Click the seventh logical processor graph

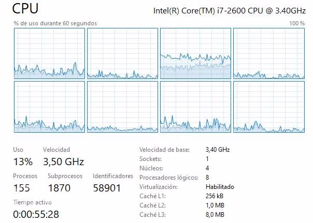click(x=196, y=107)
